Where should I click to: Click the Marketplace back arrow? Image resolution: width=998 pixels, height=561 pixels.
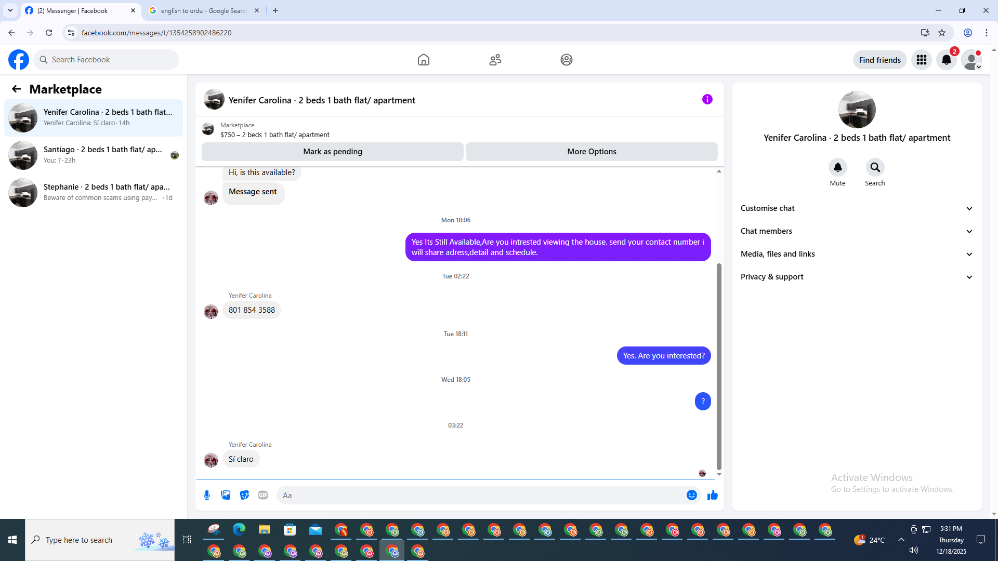[17, 89]
